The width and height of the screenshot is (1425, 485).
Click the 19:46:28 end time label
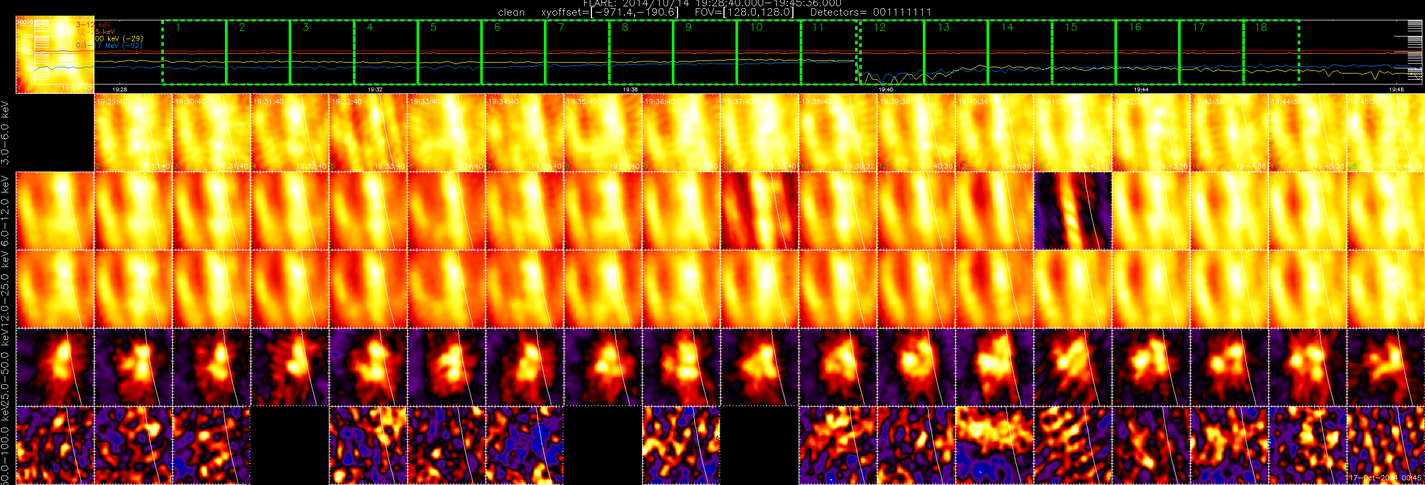(x=1408, y=166)
